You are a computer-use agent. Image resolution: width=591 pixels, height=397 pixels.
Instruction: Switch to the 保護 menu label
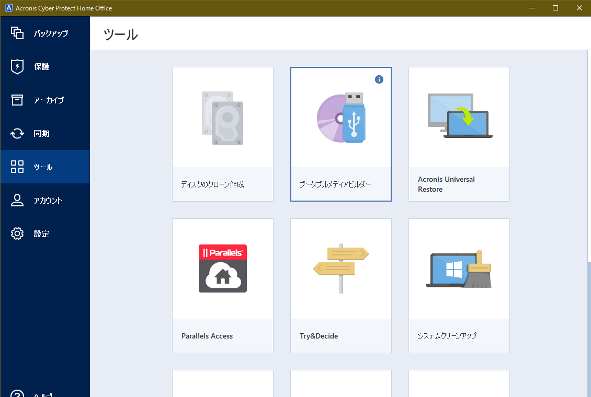[41, 67]
